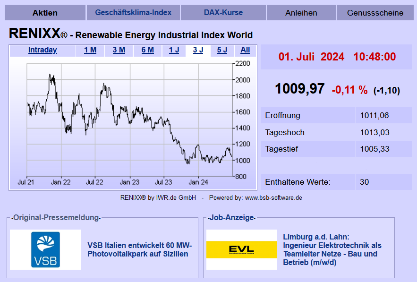
Task: Open Limburg Ingenieur Elektrotechnik job ad
Action: coord(332,249)
